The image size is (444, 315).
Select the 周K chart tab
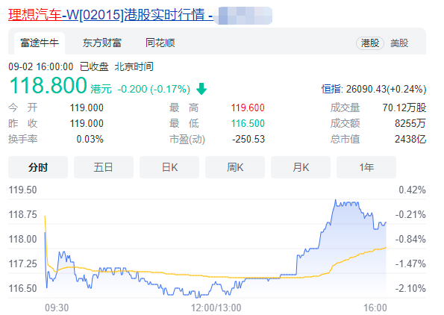pos(235,167)
